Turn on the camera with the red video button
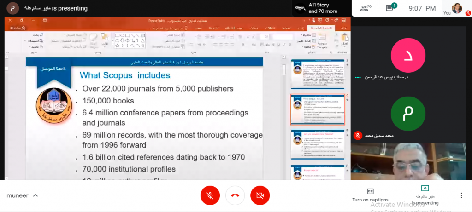This screenshot has width=472, height=212. (x=260, y=195)
